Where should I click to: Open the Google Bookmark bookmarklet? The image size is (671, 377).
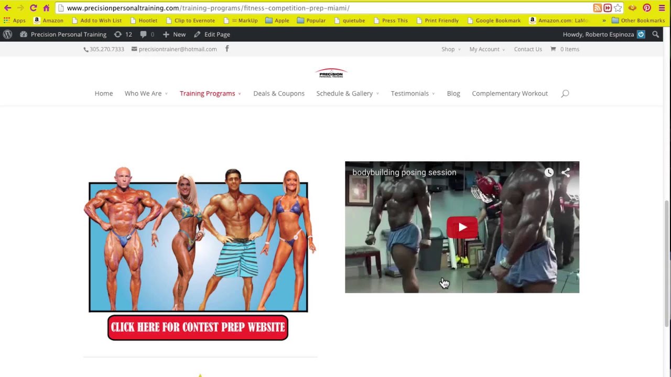click(x=494, y=20)
